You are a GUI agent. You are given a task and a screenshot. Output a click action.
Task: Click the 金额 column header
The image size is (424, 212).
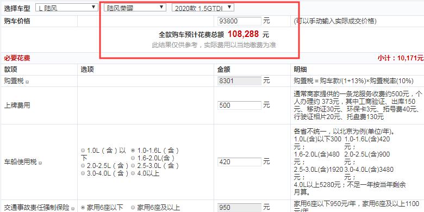(224, 70)
